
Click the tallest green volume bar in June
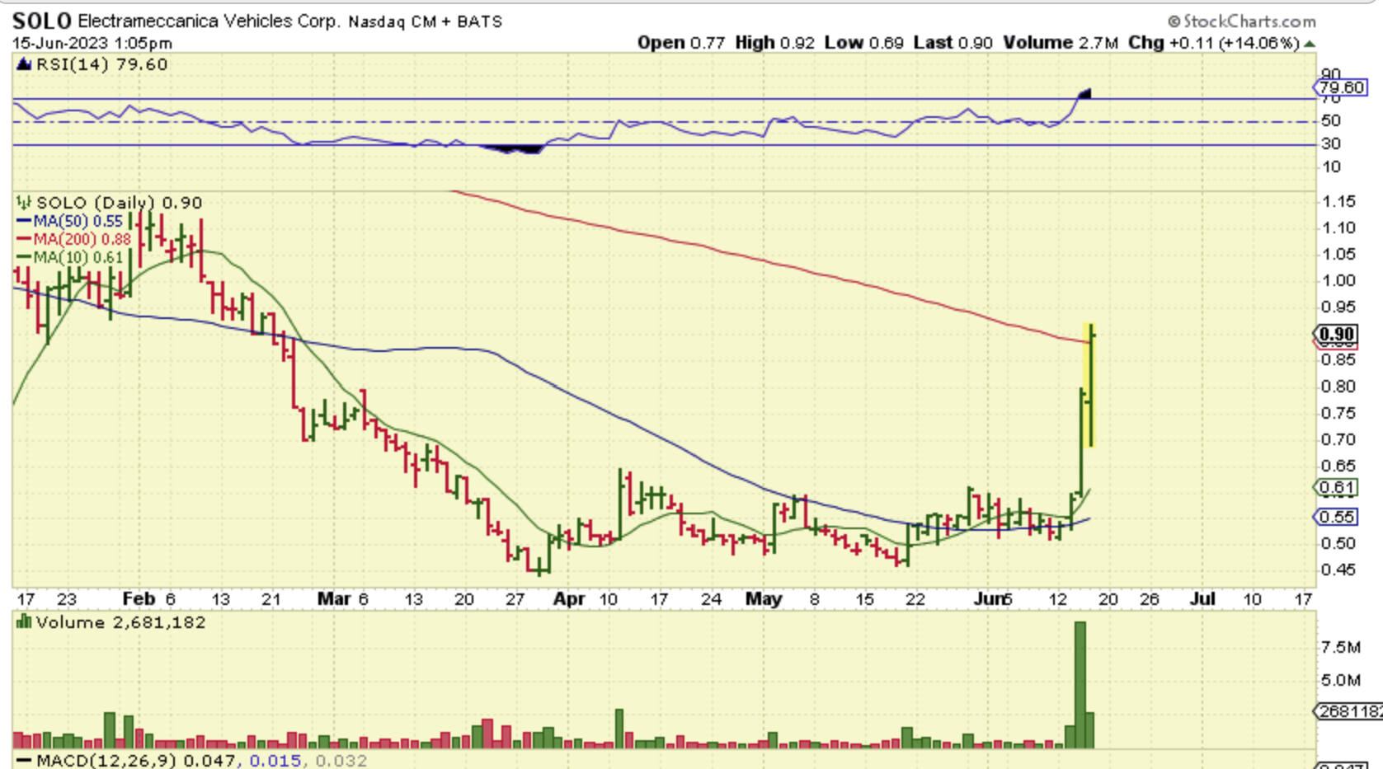pyautogui.click(x=1080, y=685)
